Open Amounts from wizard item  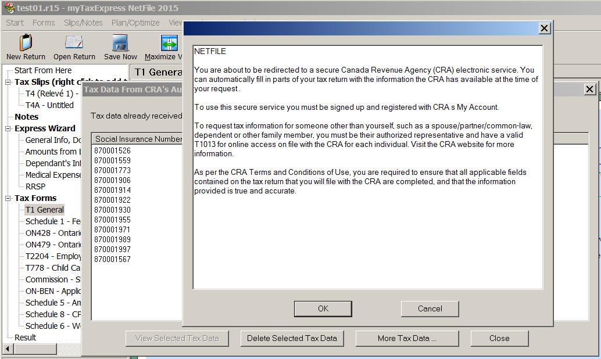(53, 152)
